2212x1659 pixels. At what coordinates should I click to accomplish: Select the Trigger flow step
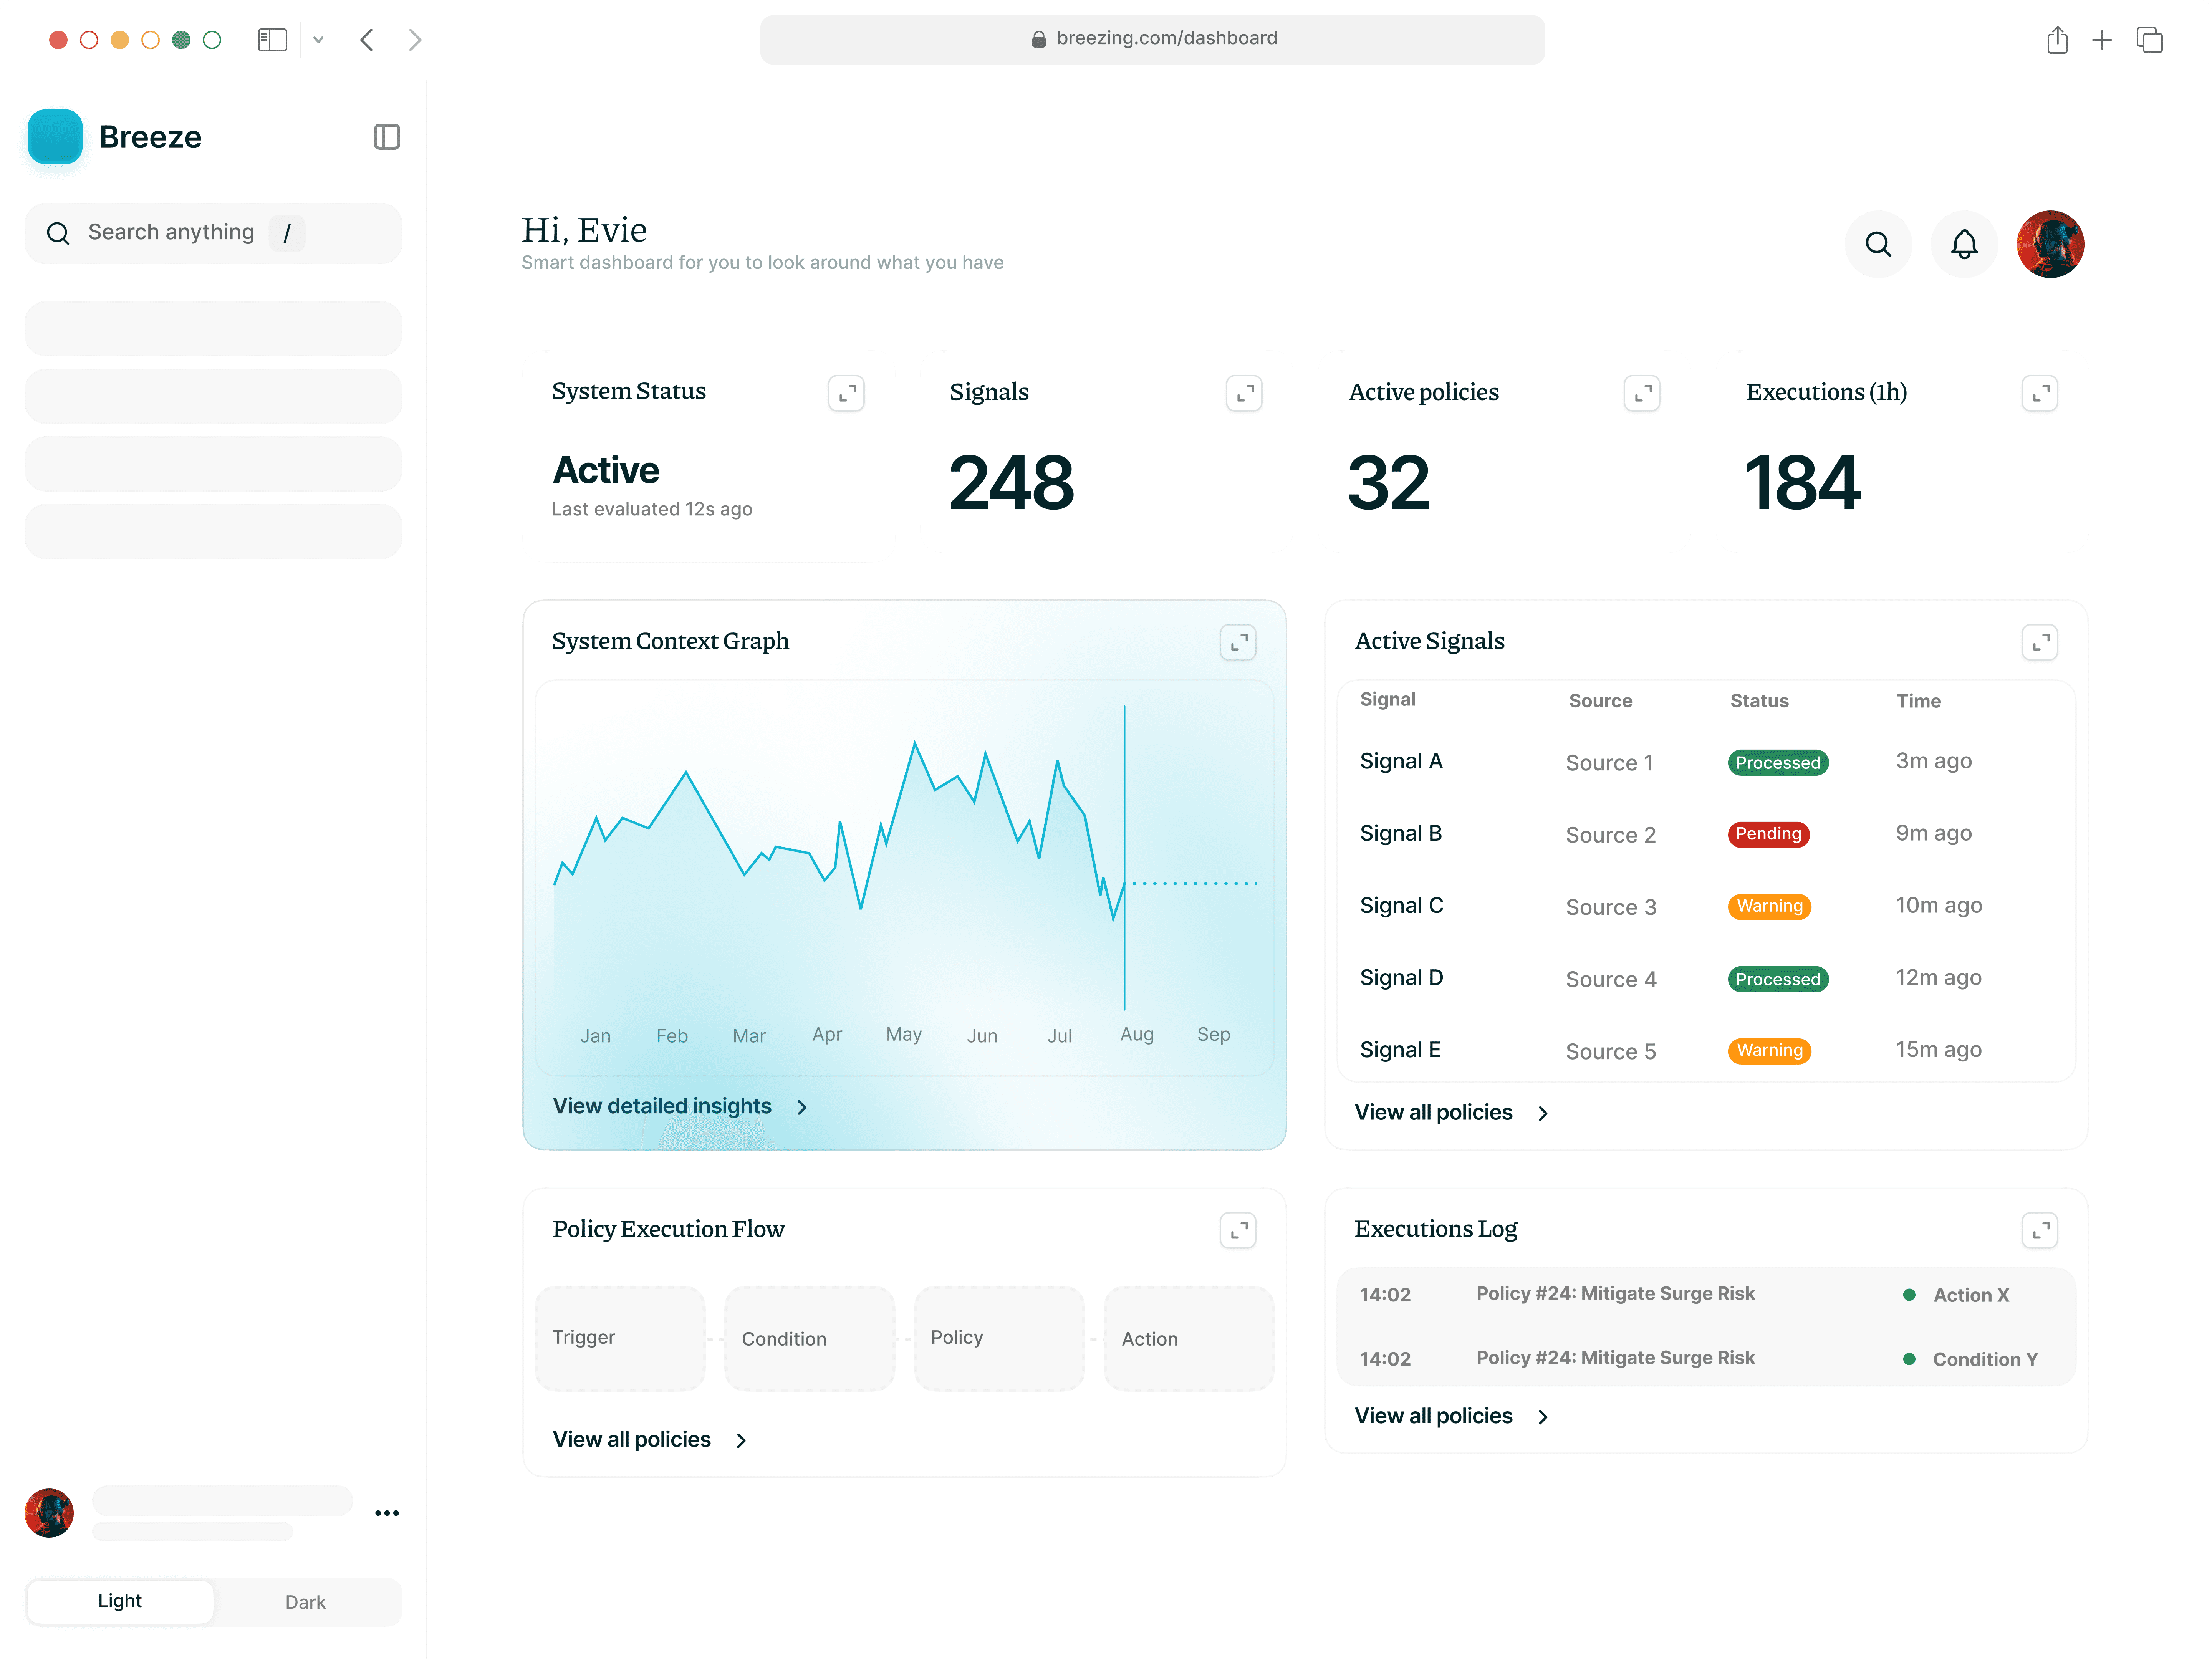click(620, 1338)
